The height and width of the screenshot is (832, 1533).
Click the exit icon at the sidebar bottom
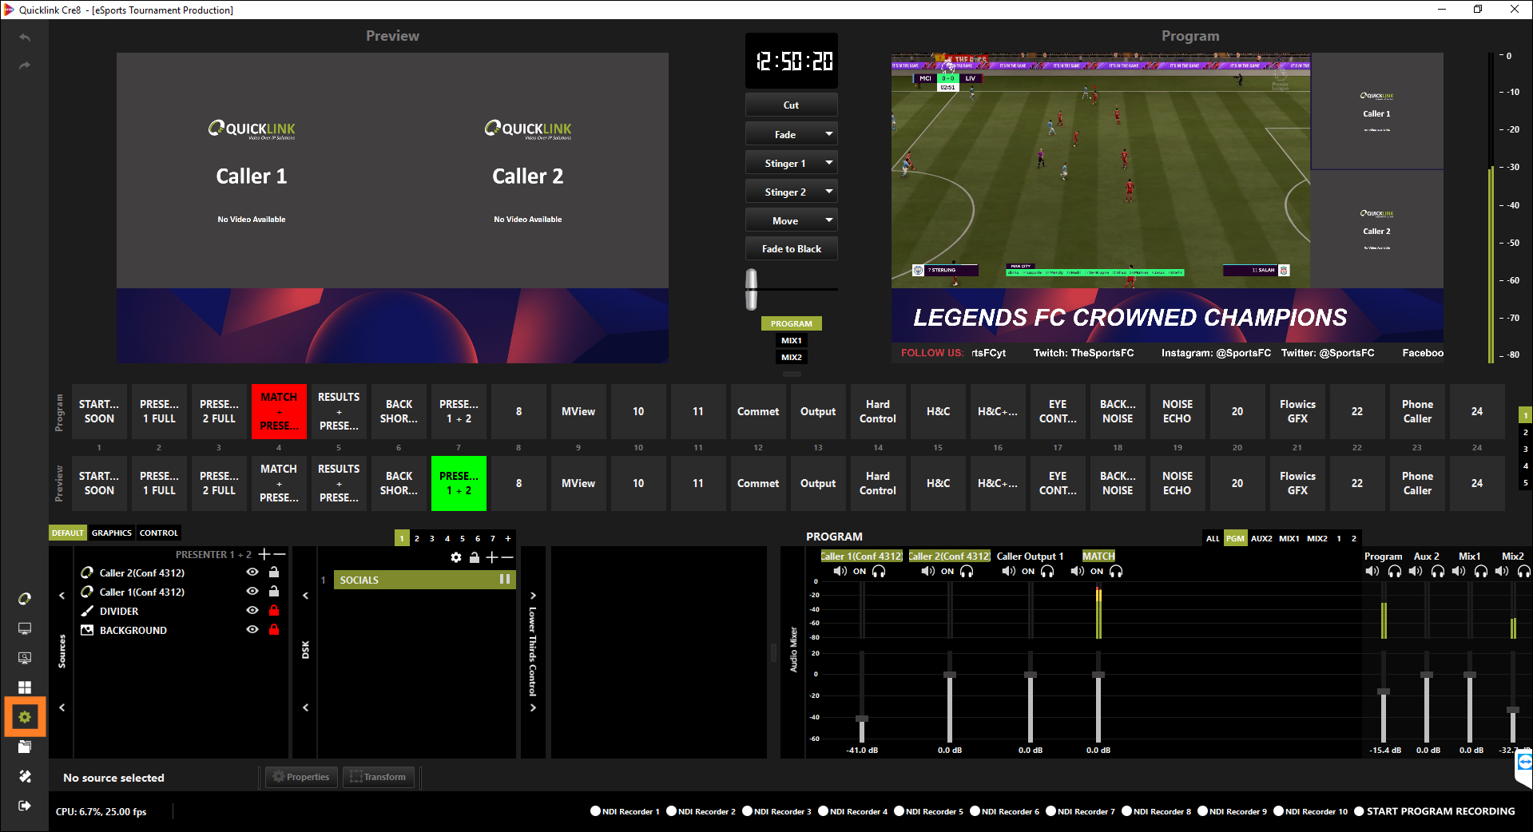pyautogui.click(x=25, y=806)
